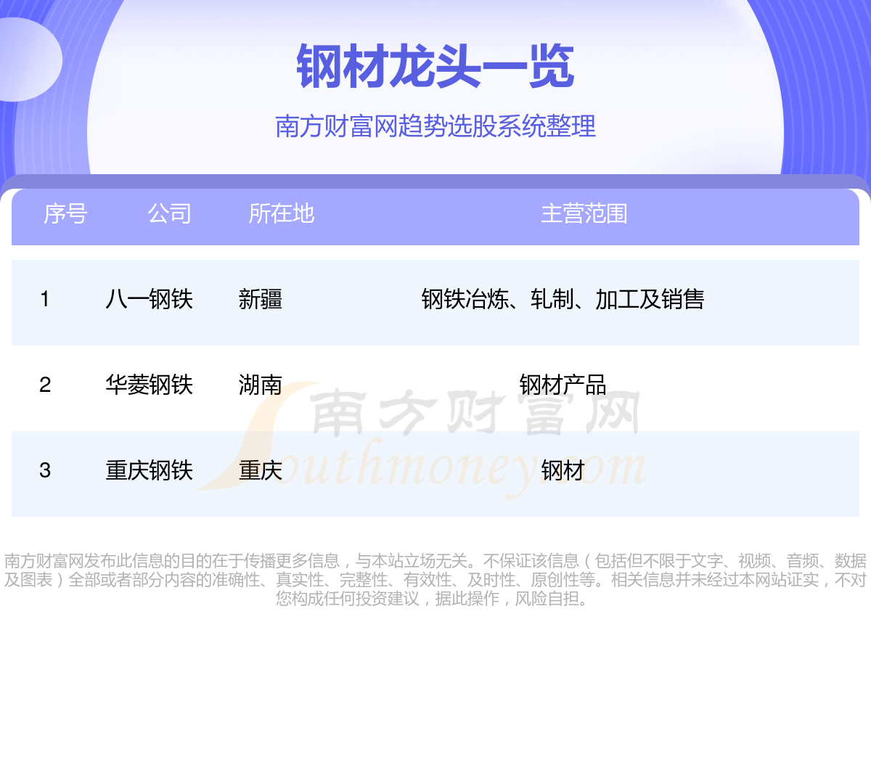Select row number 3 cell
The height and width of the screenshot is (762, 871).
(45, 470)
